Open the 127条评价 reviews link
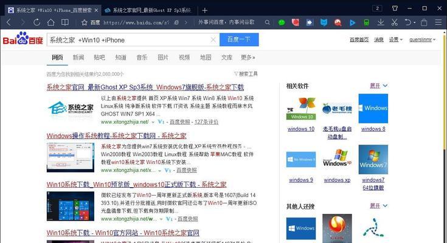This screenshot has height=243, width=447. 206,122
